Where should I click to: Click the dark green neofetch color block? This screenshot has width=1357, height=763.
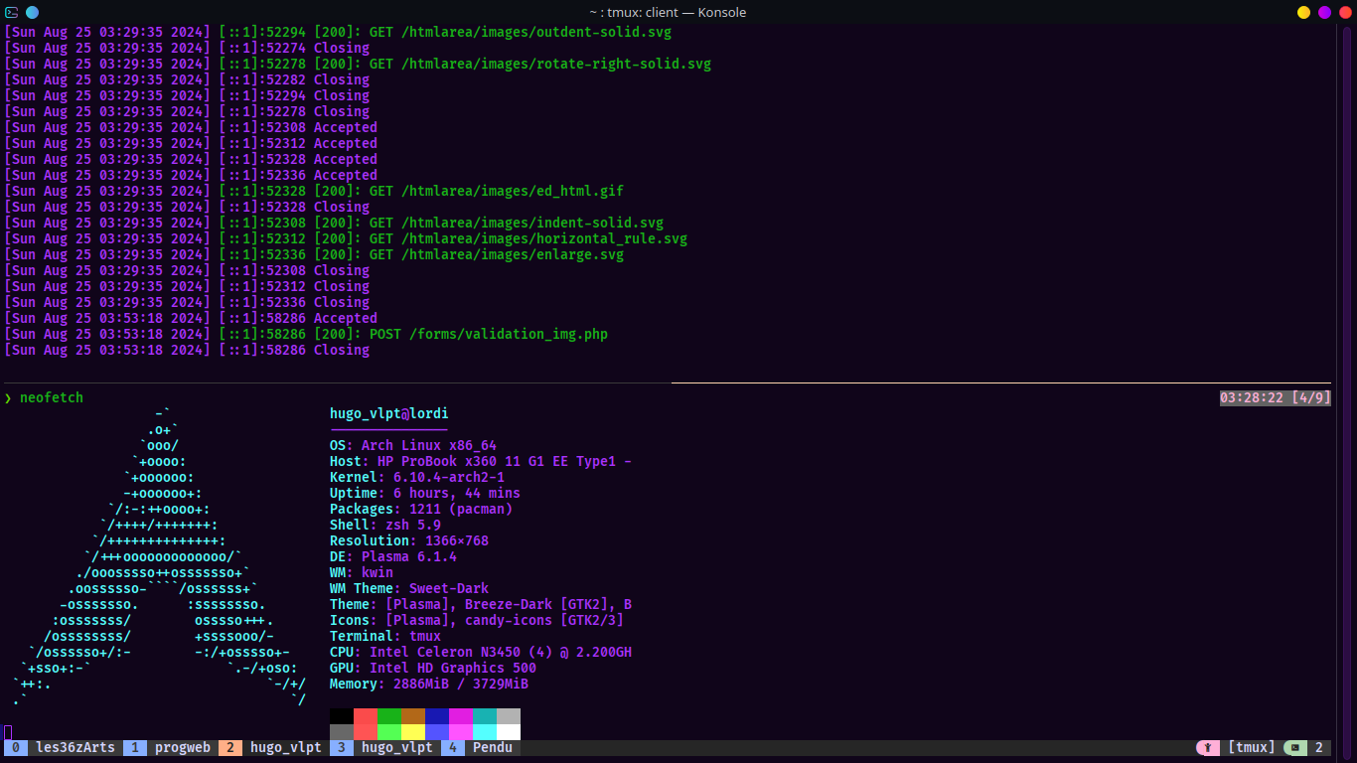(389, 715)
